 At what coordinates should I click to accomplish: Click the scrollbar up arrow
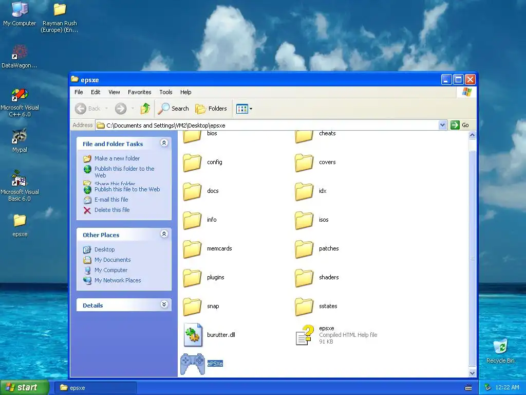point(472,135)
